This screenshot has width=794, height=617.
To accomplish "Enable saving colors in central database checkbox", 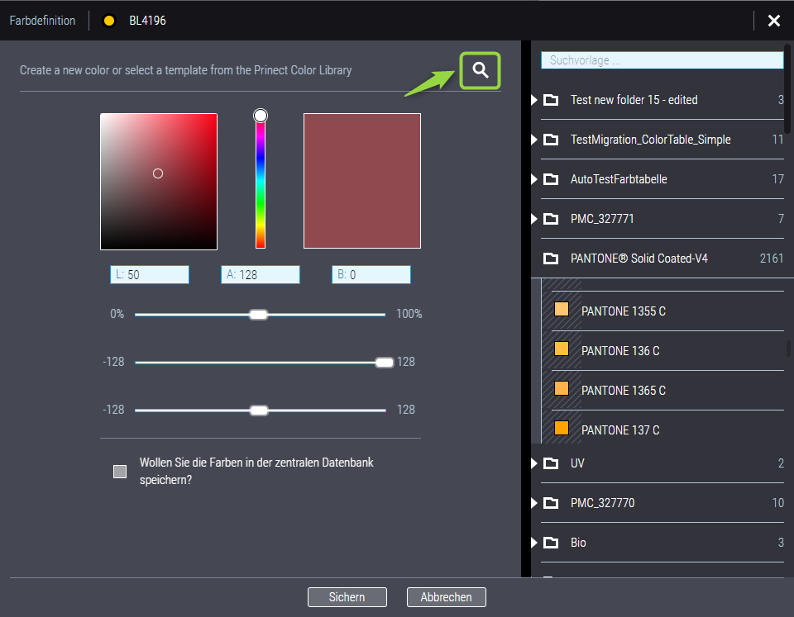I will coord(120,472).
